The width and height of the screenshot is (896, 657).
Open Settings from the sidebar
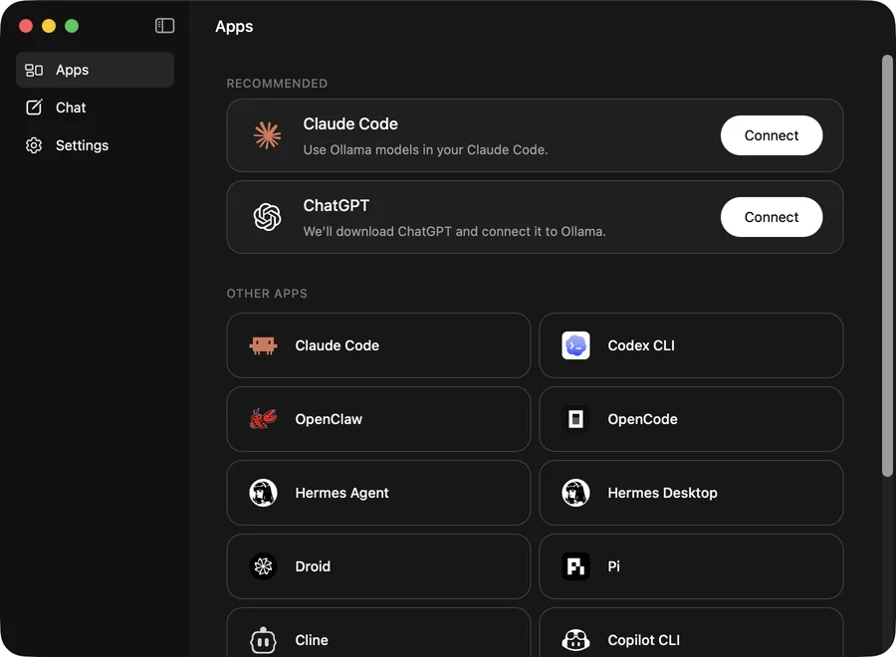pos(95,145)
